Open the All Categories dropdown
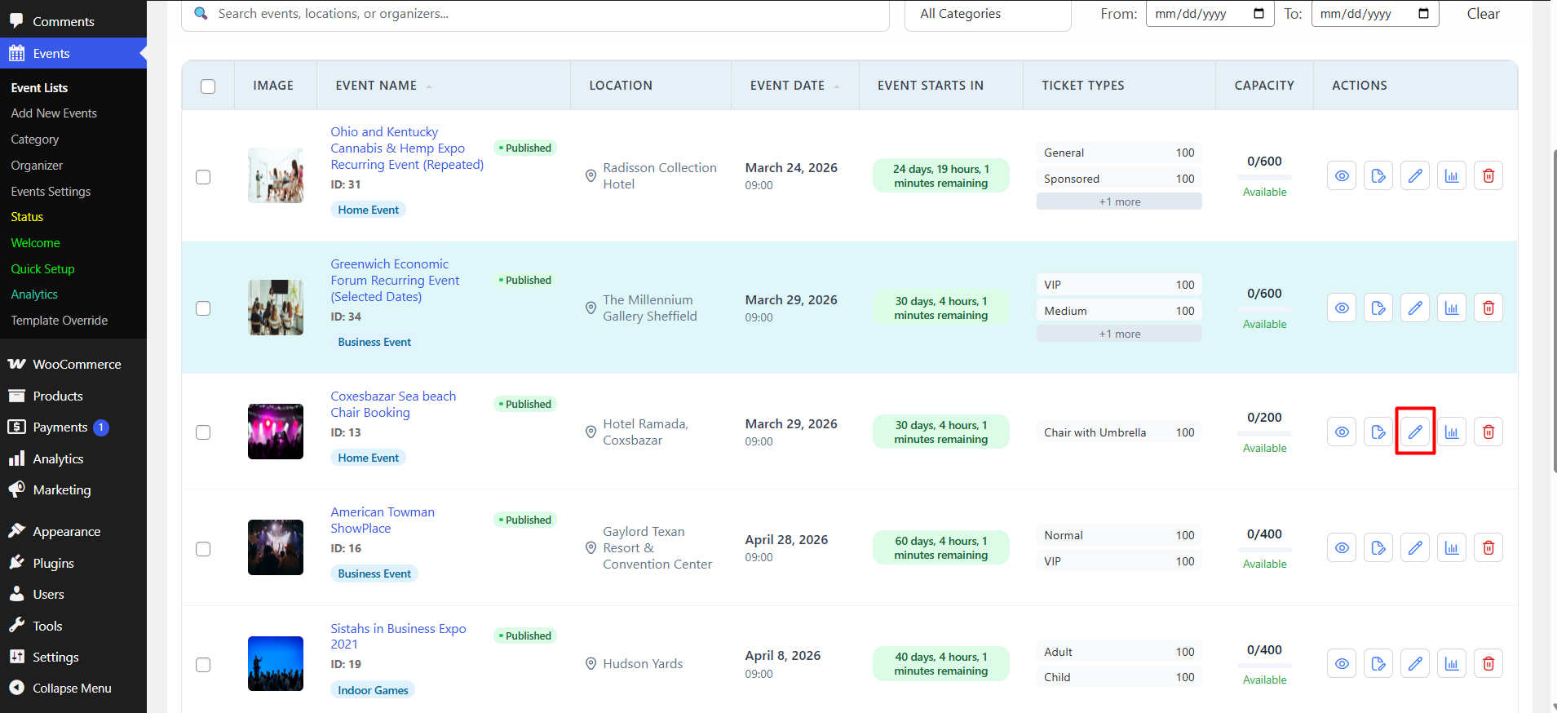Screen dimensions: 1557x713 [x=987, y=14]
